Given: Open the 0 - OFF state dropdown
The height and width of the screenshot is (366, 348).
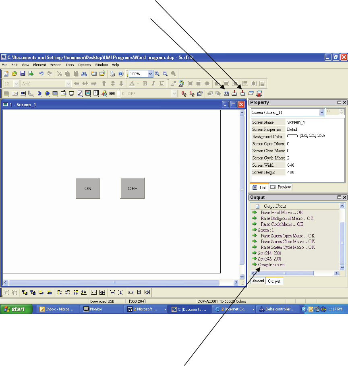Looking at the screenshot, I should pyautogui.click(x=174, y=94).
